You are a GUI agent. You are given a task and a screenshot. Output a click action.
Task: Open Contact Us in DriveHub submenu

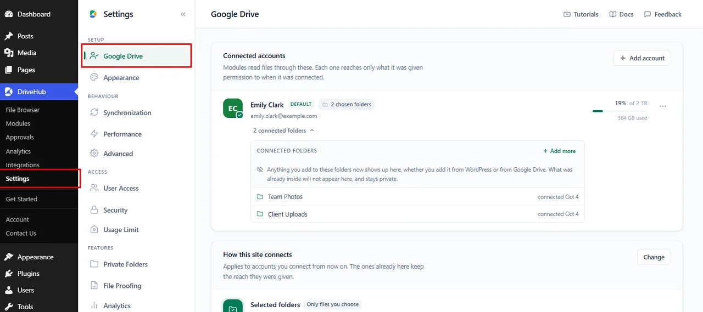[21, 233]
